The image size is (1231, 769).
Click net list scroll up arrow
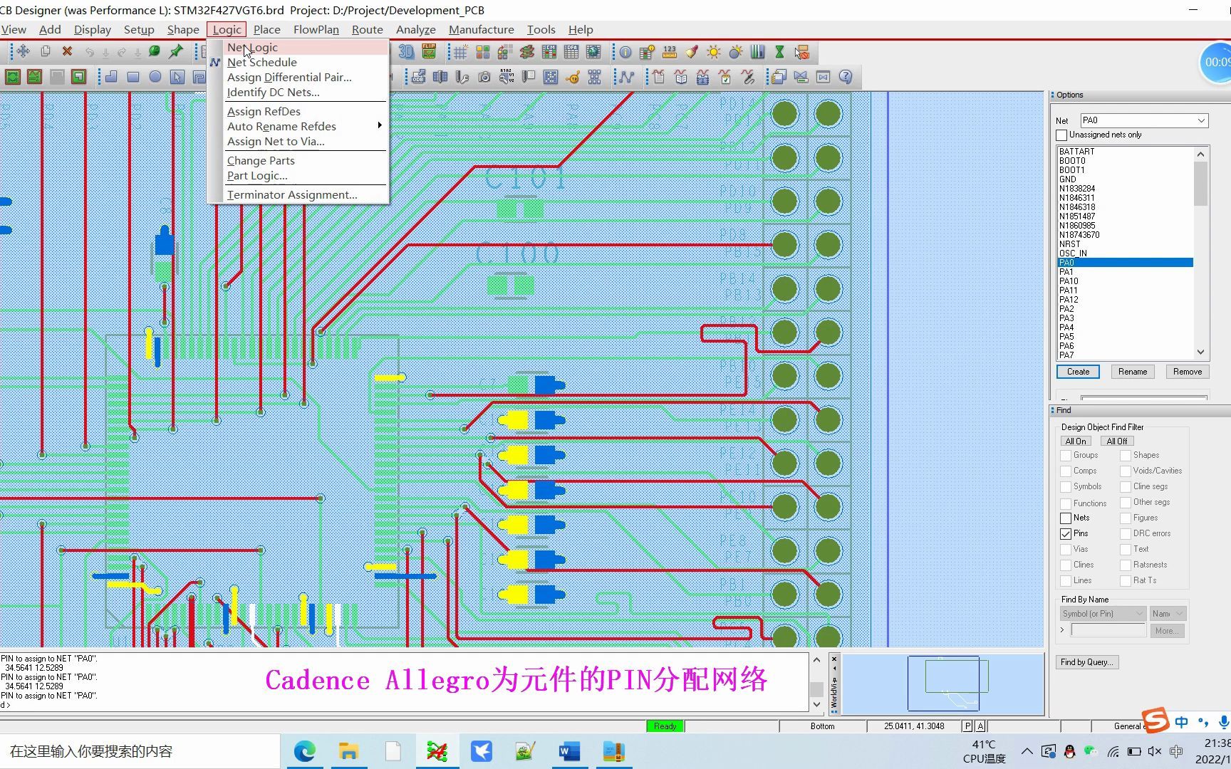click(1200, 154)
